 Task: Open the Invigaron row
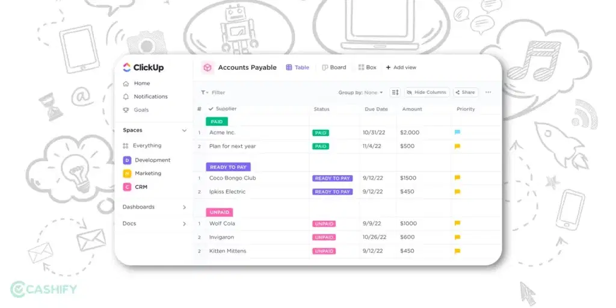221,238
